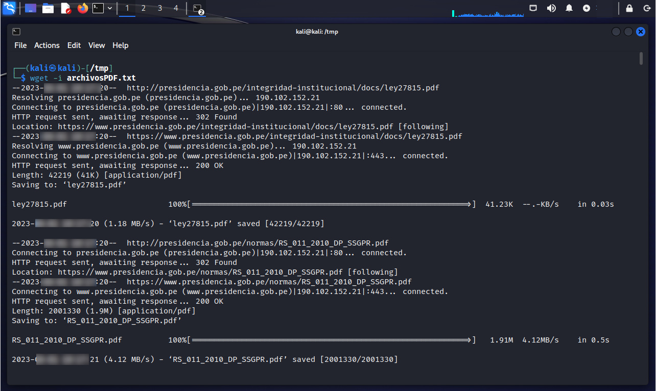Screen dimensions: 656x391
Task: Switch to workspace 4
Action: click(176, 8)
